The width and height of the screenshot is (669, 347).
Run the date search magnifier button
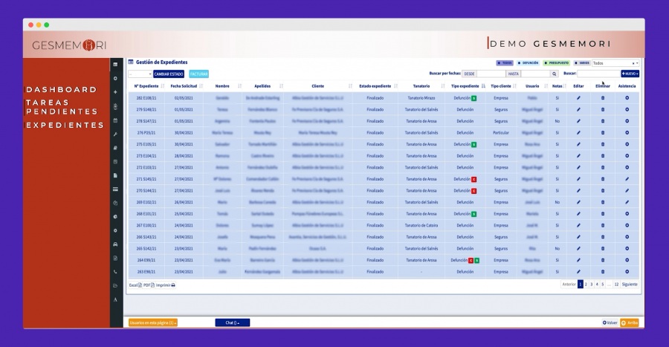click(555, 74)
